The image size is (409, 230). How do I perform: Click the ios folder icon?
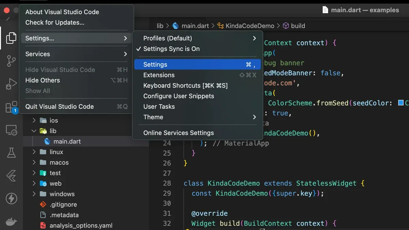coord(43,120)
